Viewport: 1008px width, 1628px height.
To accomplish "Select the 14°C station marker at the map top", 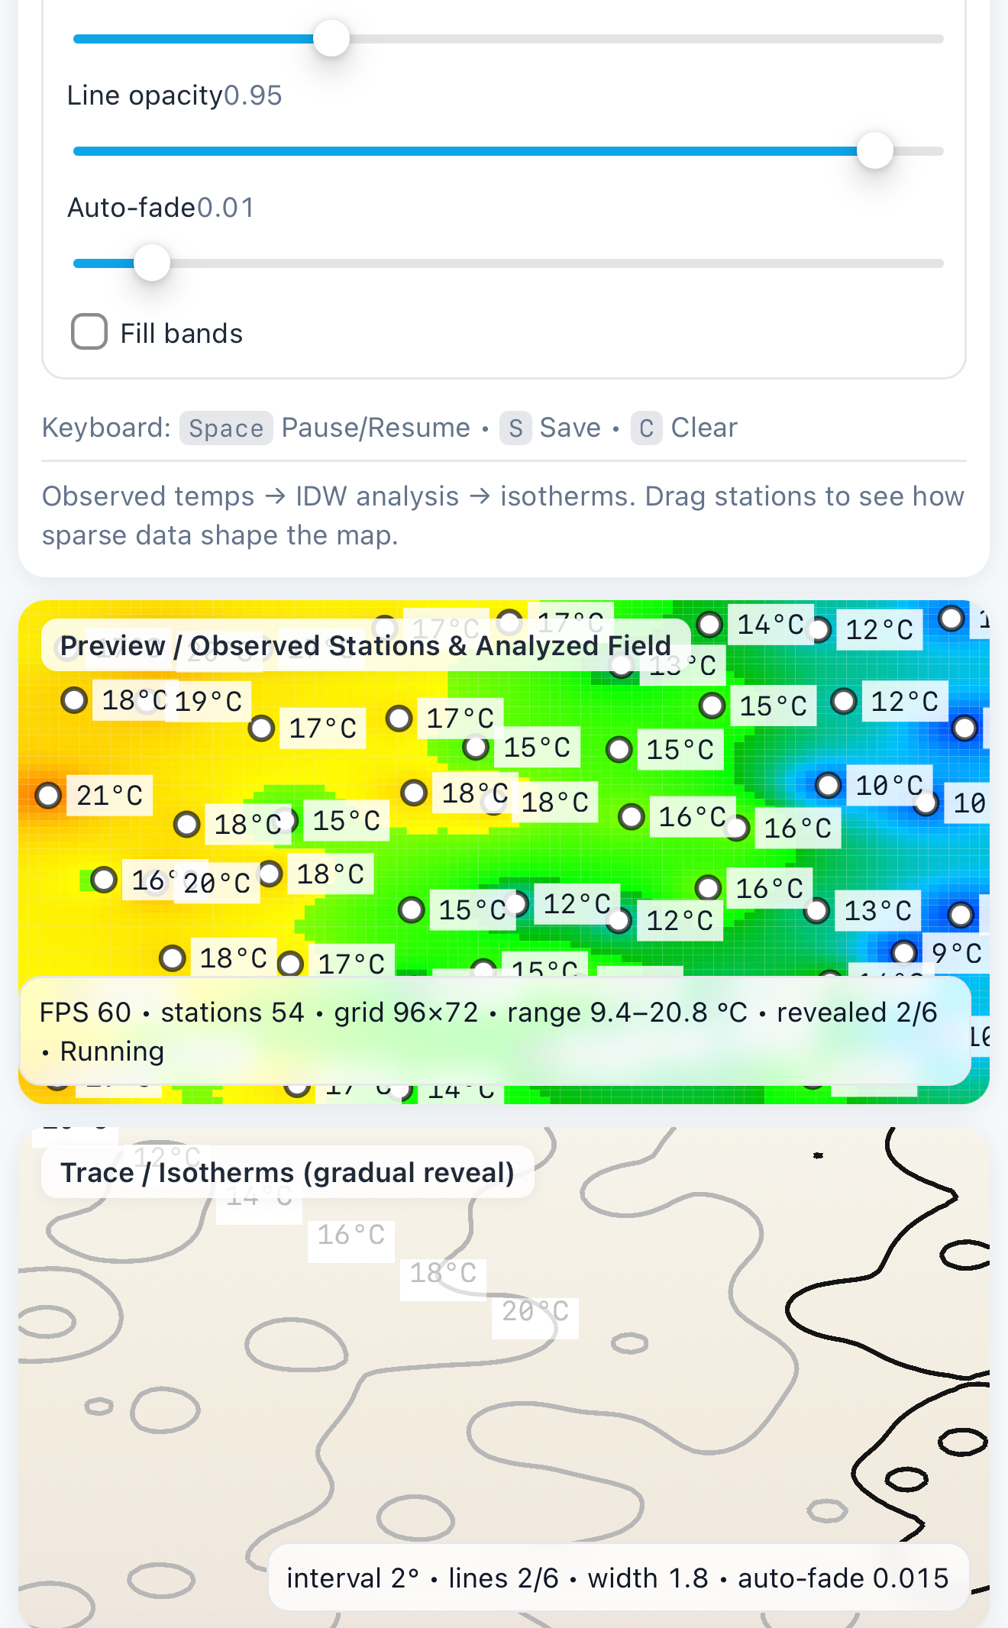I will tap(709, 624).
